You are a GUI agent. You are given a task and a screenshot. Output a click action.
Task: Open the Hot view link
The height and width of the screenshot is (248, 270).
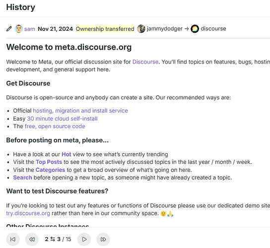click(x=67, y=154)
